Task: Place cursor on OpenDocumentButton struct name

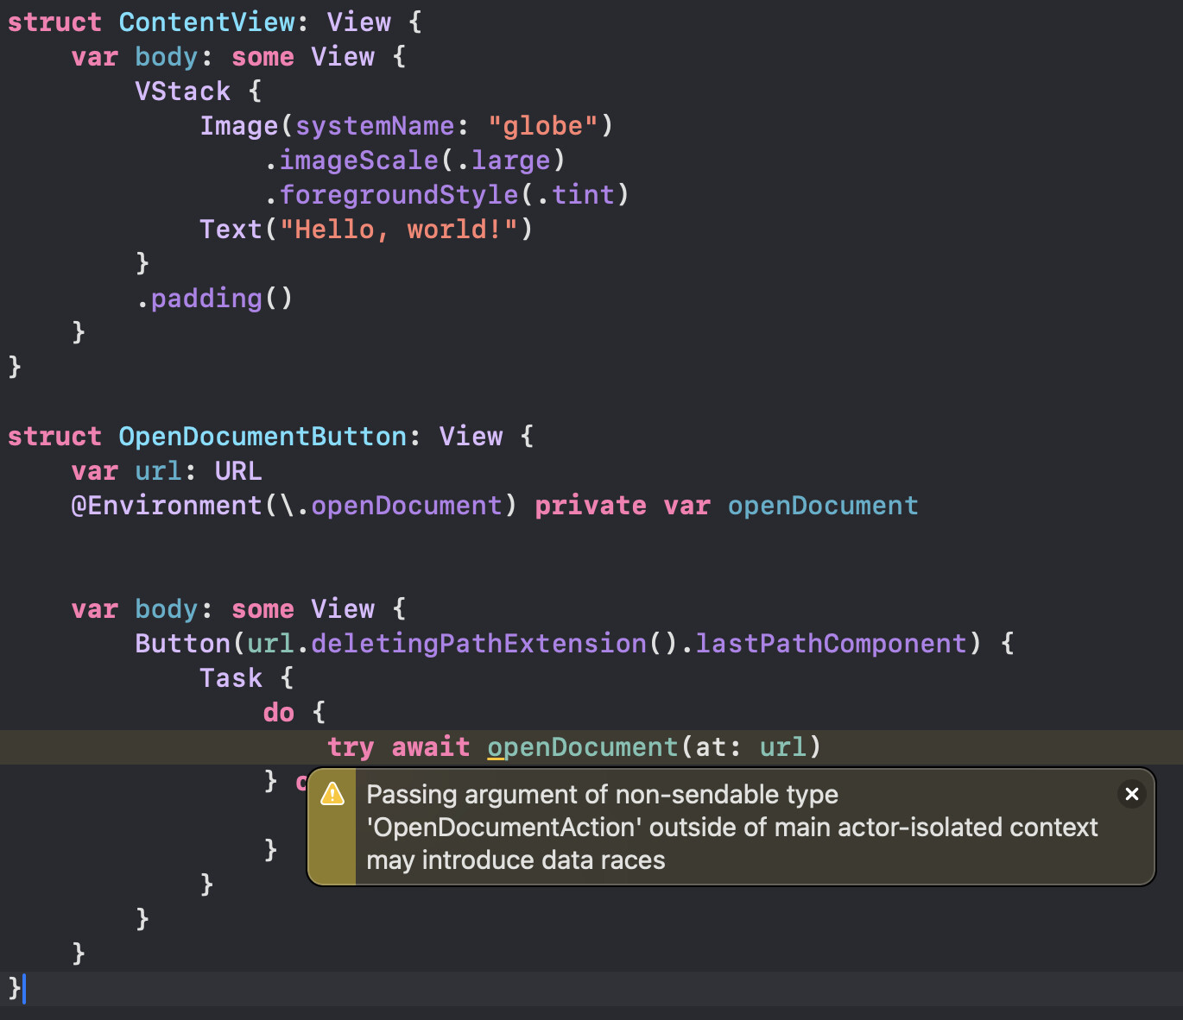Action: pos(262,436)
